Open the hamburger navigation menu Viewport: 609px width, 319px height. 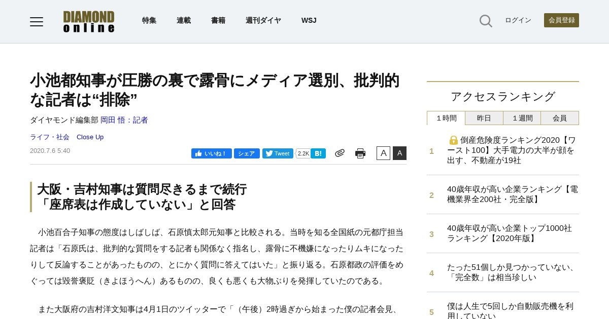tap(37, 21)
